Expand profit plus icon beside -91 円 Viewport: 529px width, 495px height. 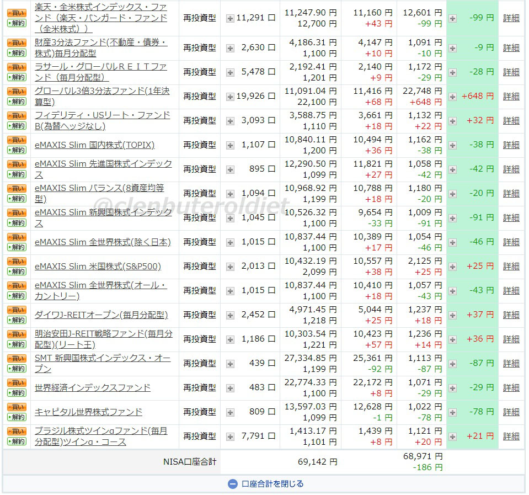click(453, 219)
